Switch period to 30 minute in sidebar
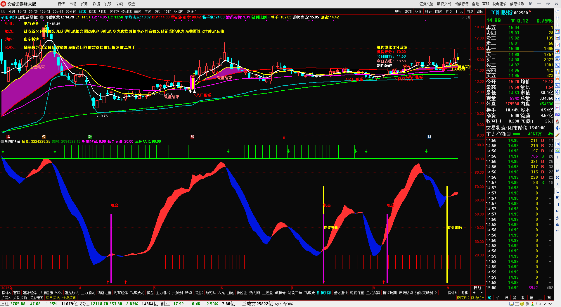 (557, 177)
